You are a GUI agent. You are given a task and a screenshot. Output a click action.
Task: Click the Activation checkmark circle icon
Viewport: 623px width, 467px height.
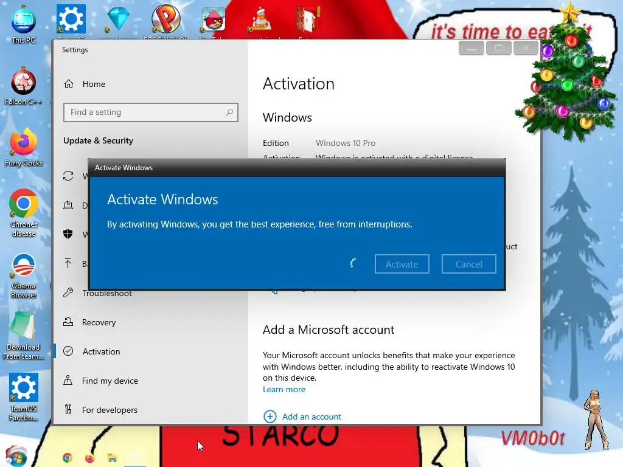click(68, 351)
